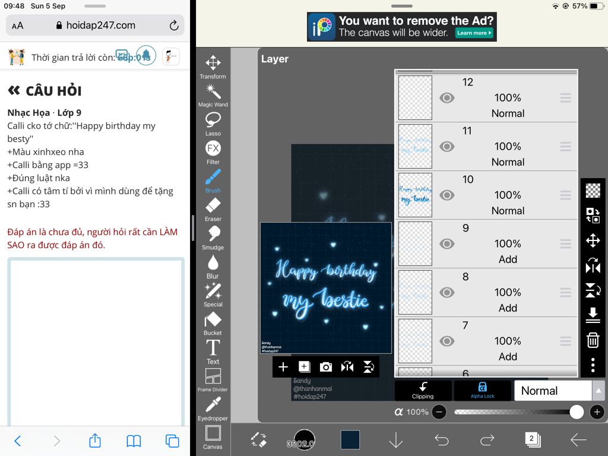Image resolution: width=608 pixels, height=456 pixels.
Task: Open Safari tabs overview button
Action: [x=172, y=441]
